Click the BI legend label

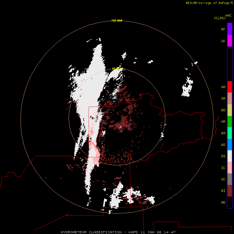coord(223,191)
